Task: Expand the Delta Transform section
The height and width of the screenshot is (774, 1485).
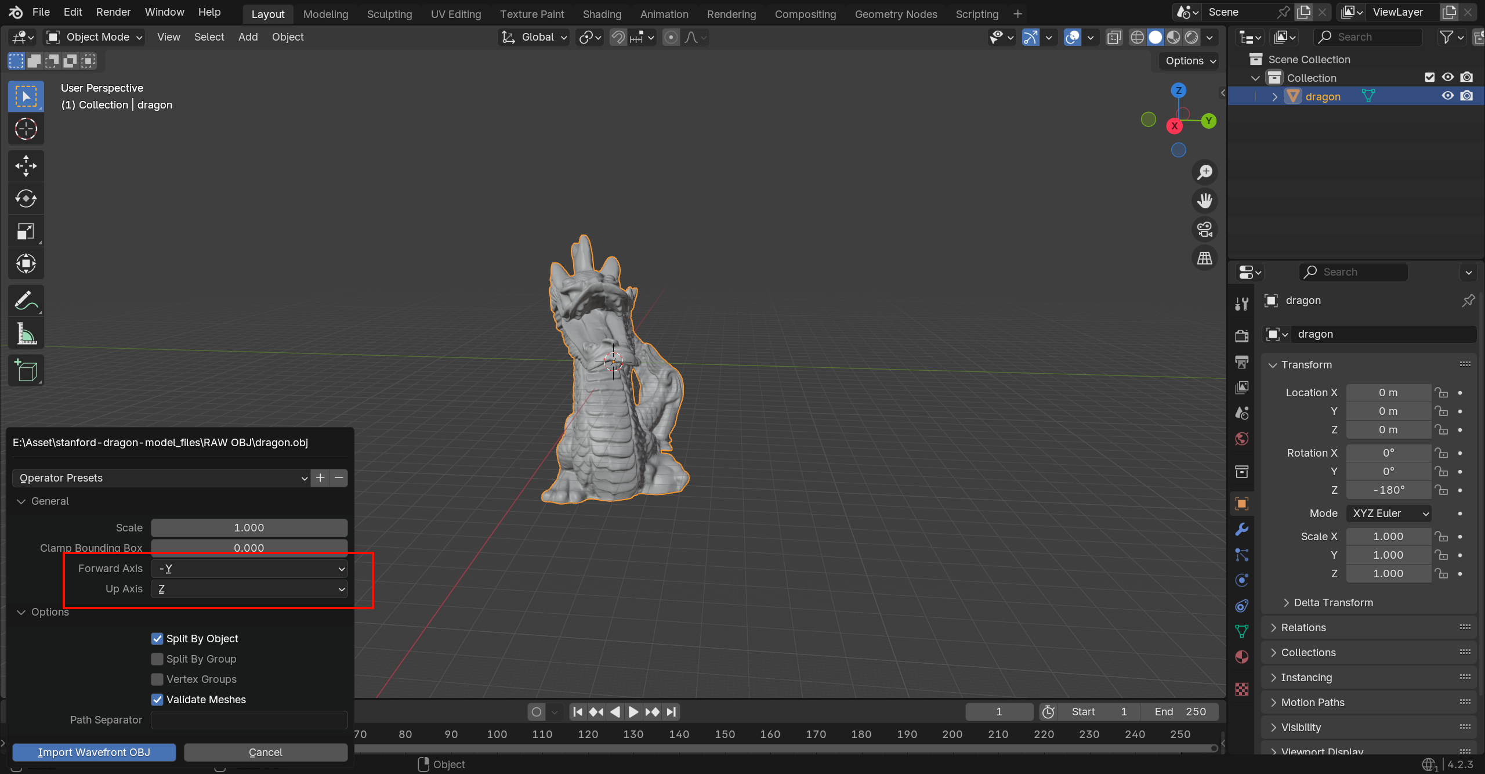Action: tap(1332, 602)
